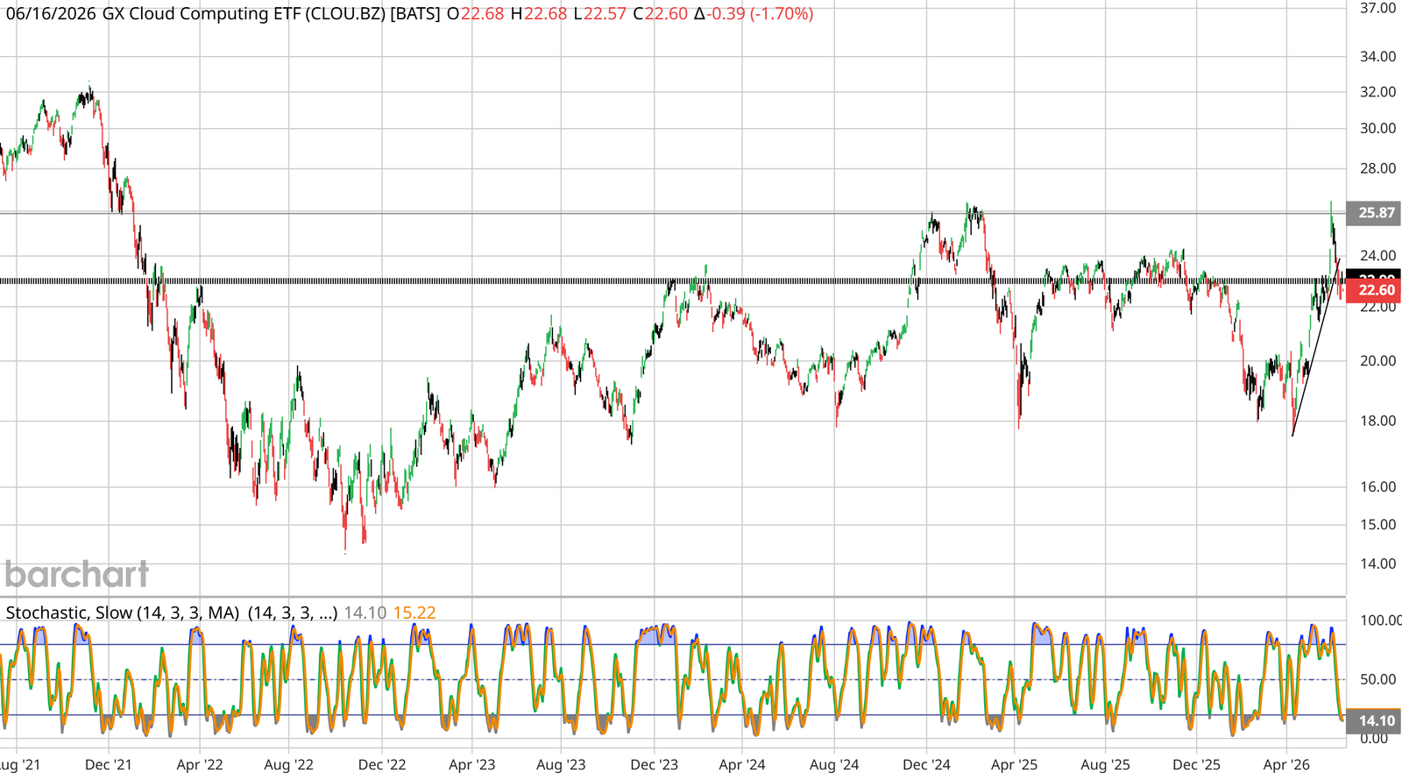Click the 15.00 price axis label
This screenshot has width=1402, height=780.
(x=1377, y=525)
